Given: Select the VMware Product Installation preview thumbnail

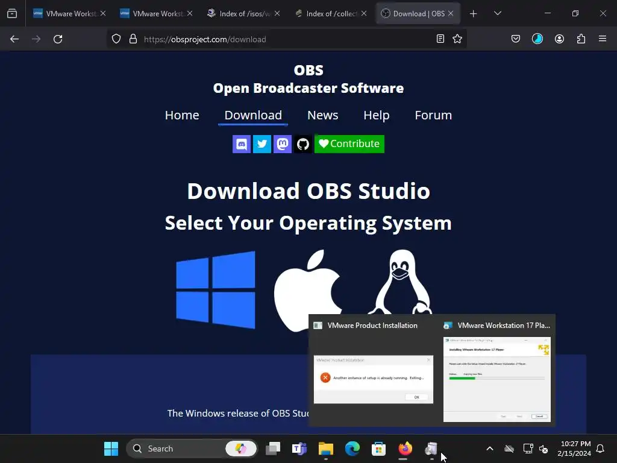Looking at the screenshot, I should tap(374, 379).
